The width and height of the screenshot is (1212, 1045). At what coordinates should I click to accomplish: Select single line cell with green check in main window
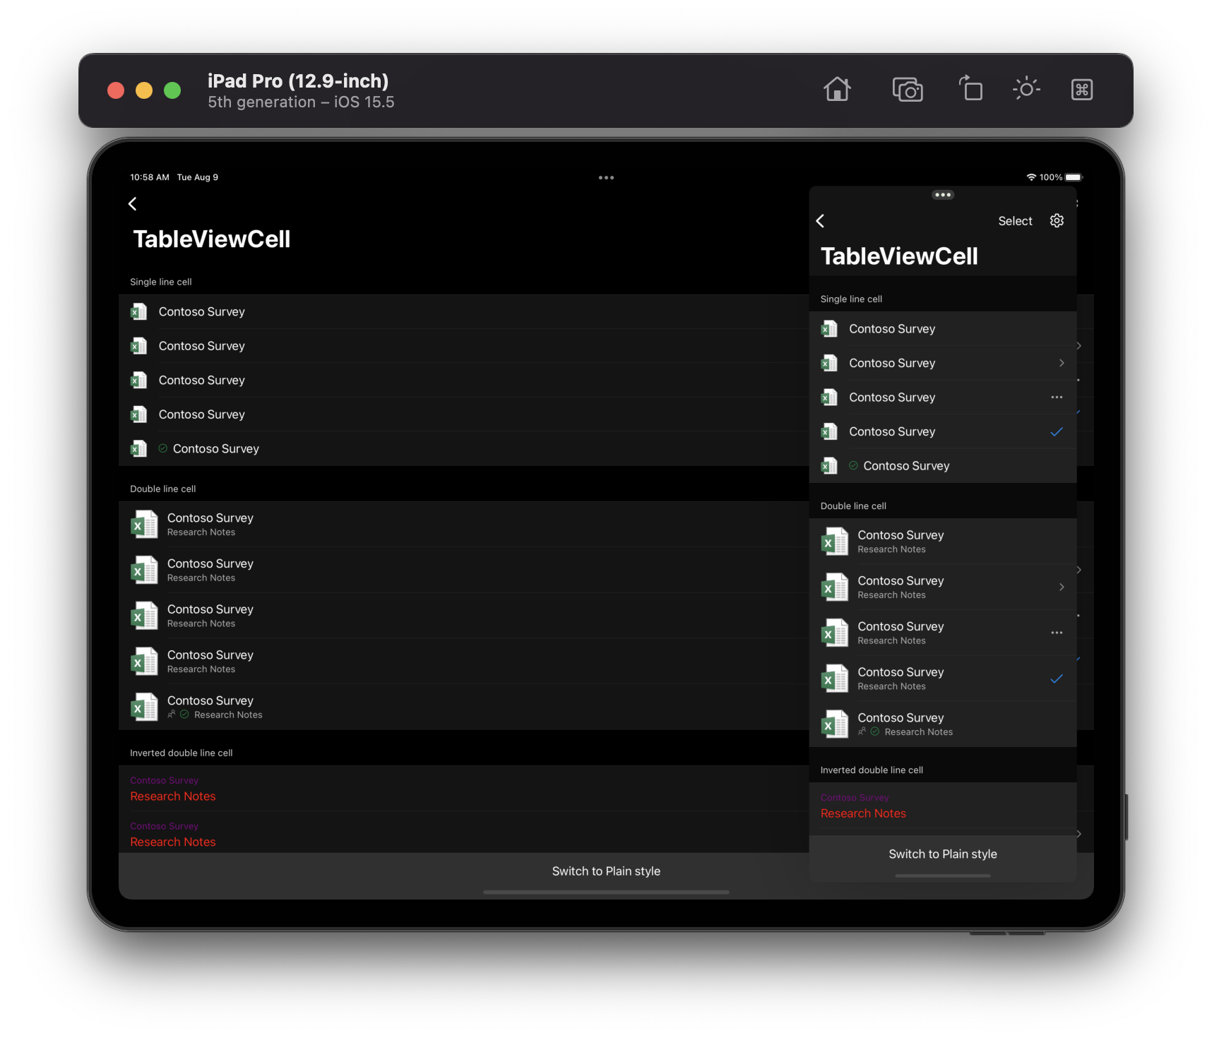coord(464,449)
